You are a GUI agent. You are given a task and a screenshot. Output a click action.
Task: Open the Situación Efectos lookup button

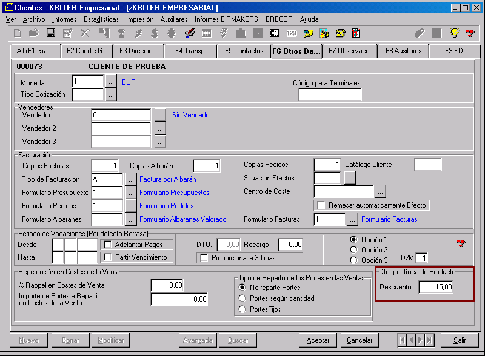350,178
